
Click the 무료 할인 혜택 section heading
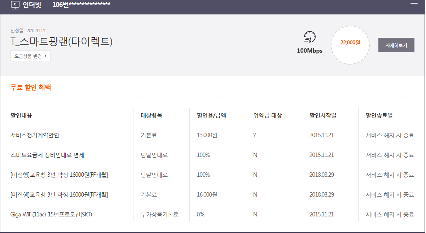[31, 87]
